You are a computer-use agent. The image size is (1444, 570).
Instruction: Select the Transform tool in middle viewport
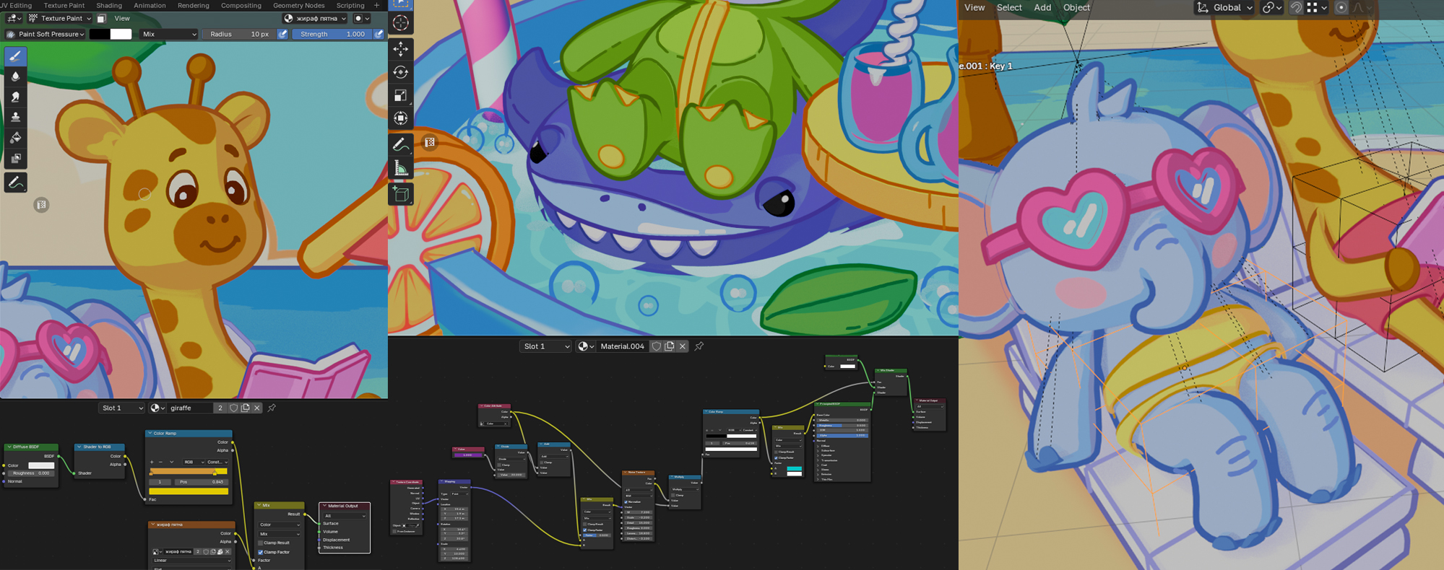(x=401, y=118)
